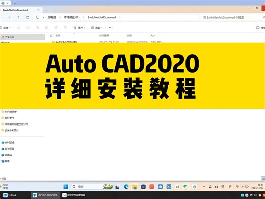Toggle the preview pane button

point(260,28)
